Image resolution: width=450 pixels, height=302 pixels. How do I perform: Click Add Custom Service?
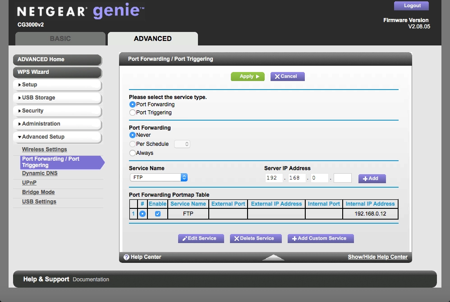pyautogui.click(x=321, y=239)
